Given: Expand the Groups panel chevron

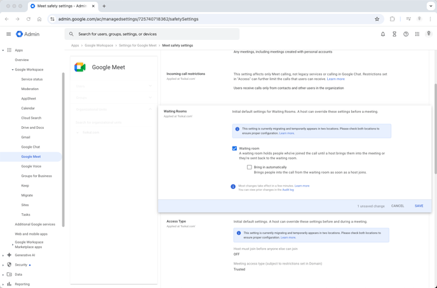Looking at the screenshot, I should 150,98.
